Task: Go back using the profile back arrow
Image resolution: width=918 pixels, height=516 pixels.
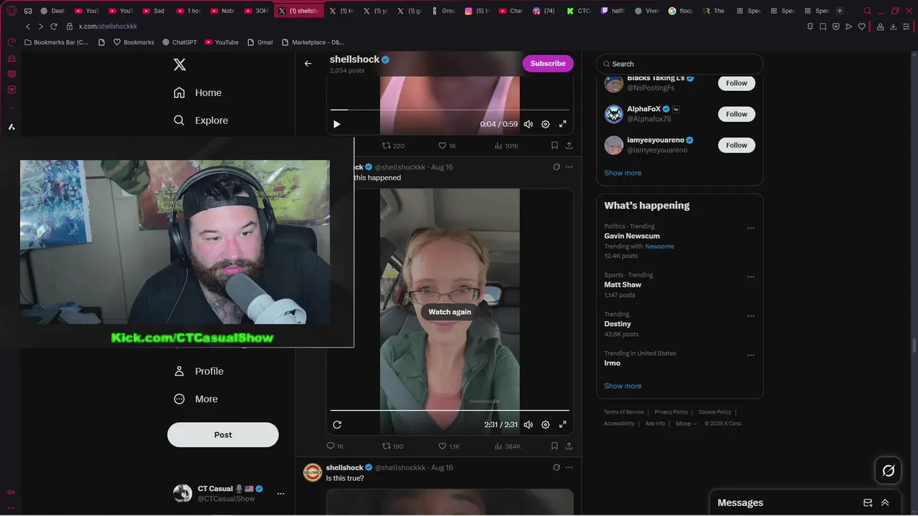Action: point(308,63)
